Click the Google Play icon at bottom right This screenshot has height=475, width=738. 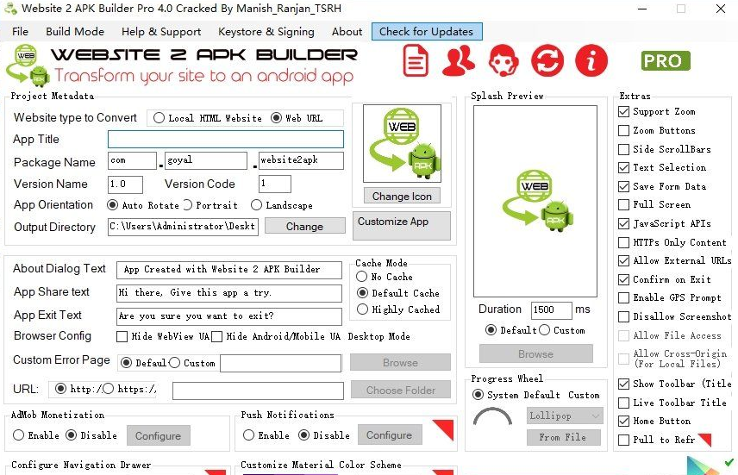pos(703,466)
